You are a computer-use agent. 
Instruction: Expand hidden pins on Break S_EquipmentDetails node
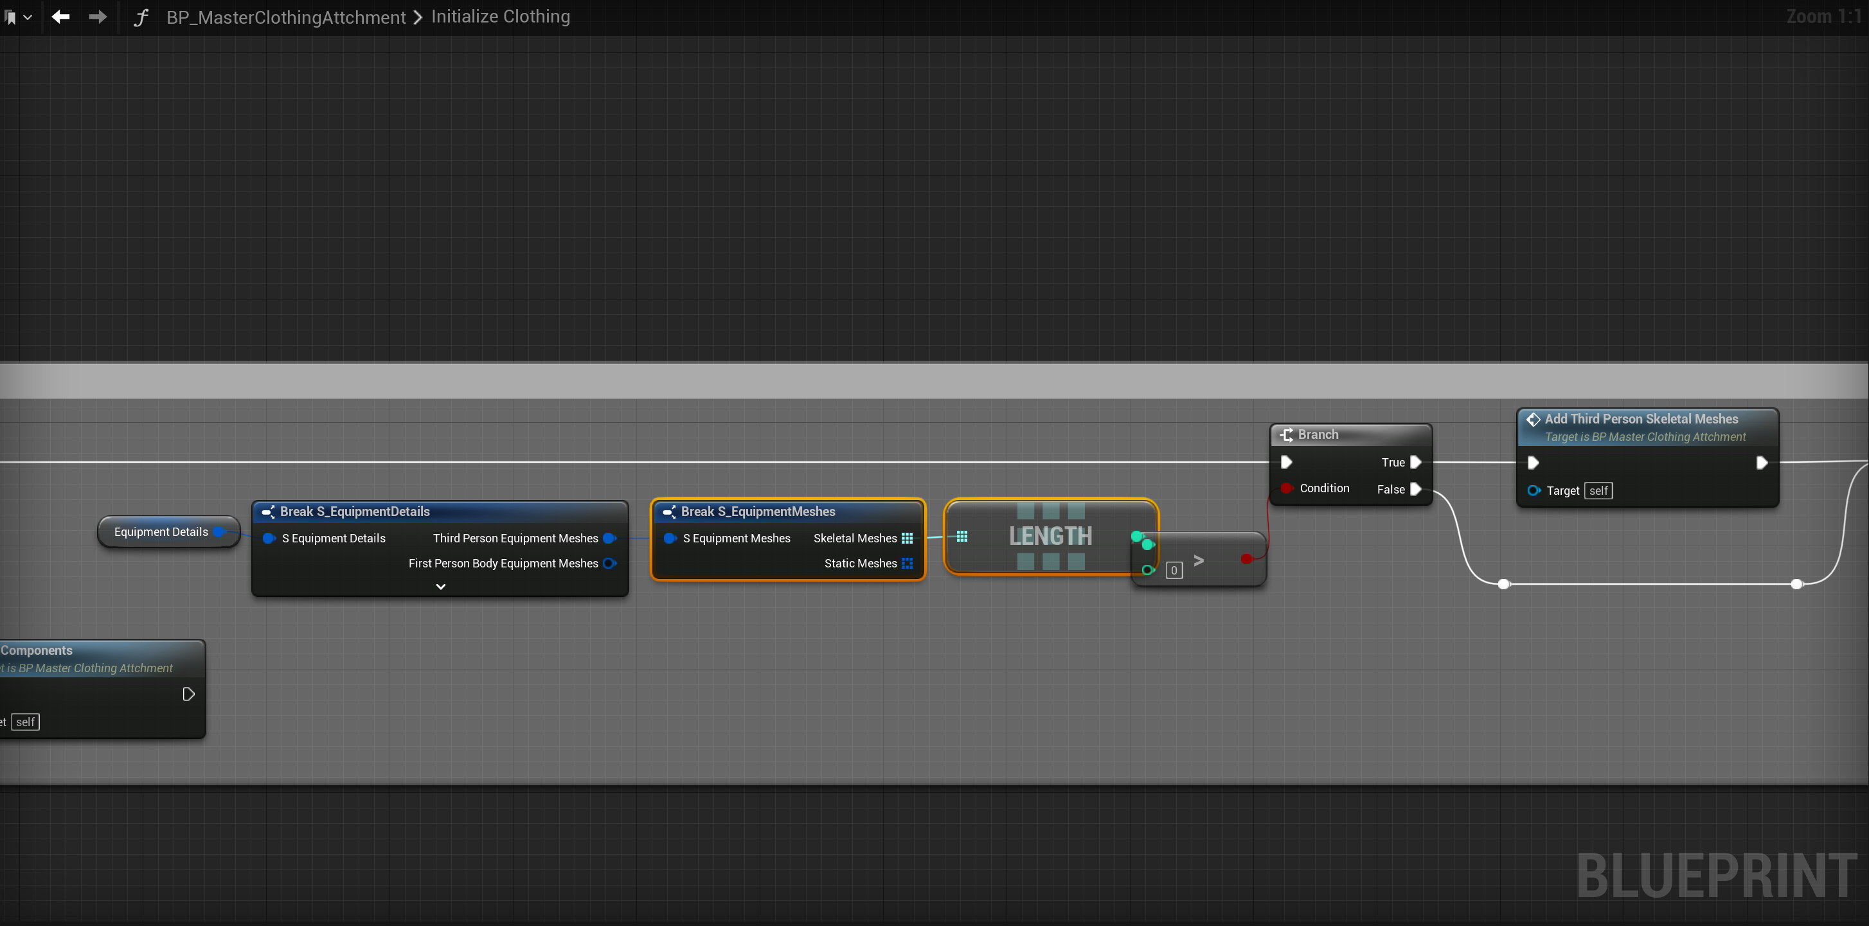pos(440,586)
